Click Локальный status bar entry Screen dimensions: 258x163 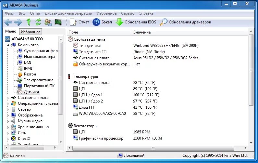(131, 156)
